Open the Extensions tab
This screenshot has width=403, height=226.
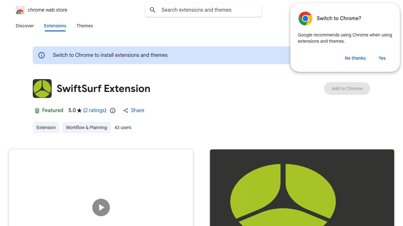tap(55, 26)
